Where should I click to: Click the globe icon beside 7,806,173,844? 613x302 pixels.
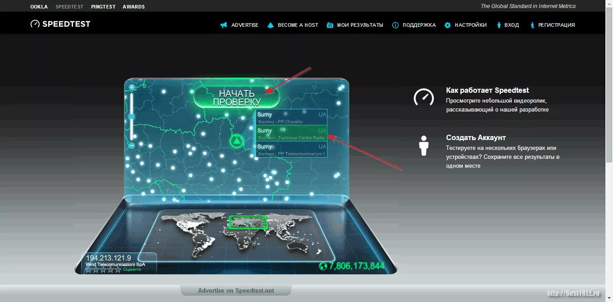[323, 266]
